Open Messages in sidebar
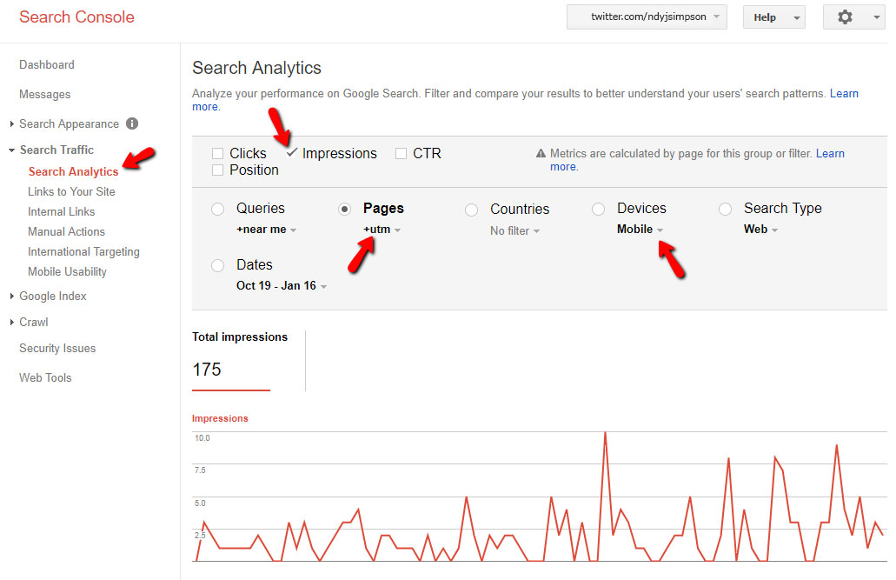Viewport: 896px width, 580px height. click(44, 95)
